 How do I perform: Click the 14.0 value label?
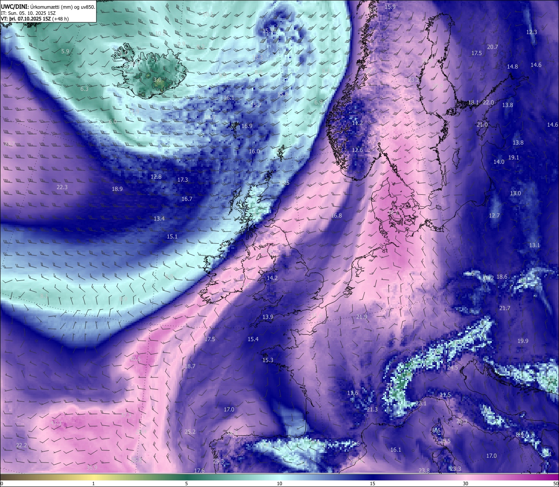point(499,162)
